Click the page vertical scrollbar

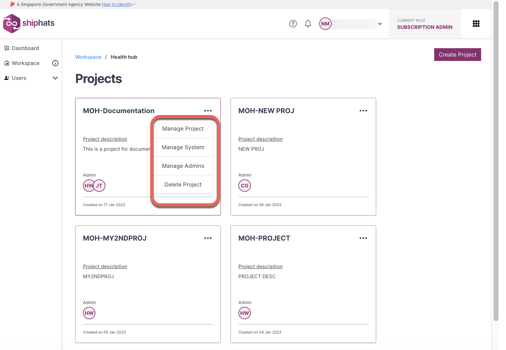point(496,162)
